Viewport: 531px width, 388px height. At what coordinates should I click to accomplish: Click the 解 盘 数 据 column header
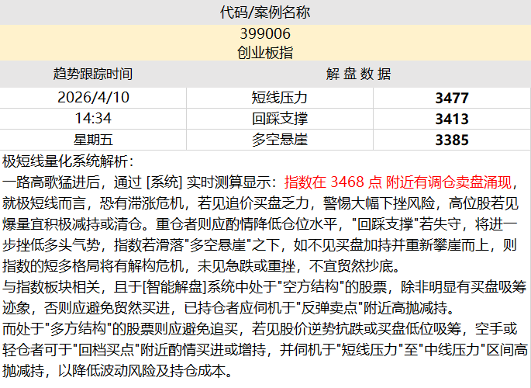[358, 74]
